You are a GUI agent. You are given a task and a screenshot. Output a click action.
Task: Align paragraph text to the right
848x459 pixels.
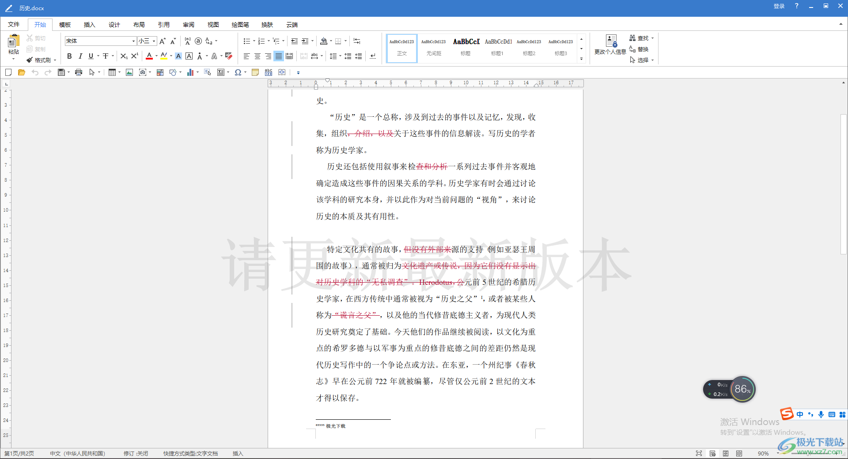pyautogui.click(x=268, y=56)
